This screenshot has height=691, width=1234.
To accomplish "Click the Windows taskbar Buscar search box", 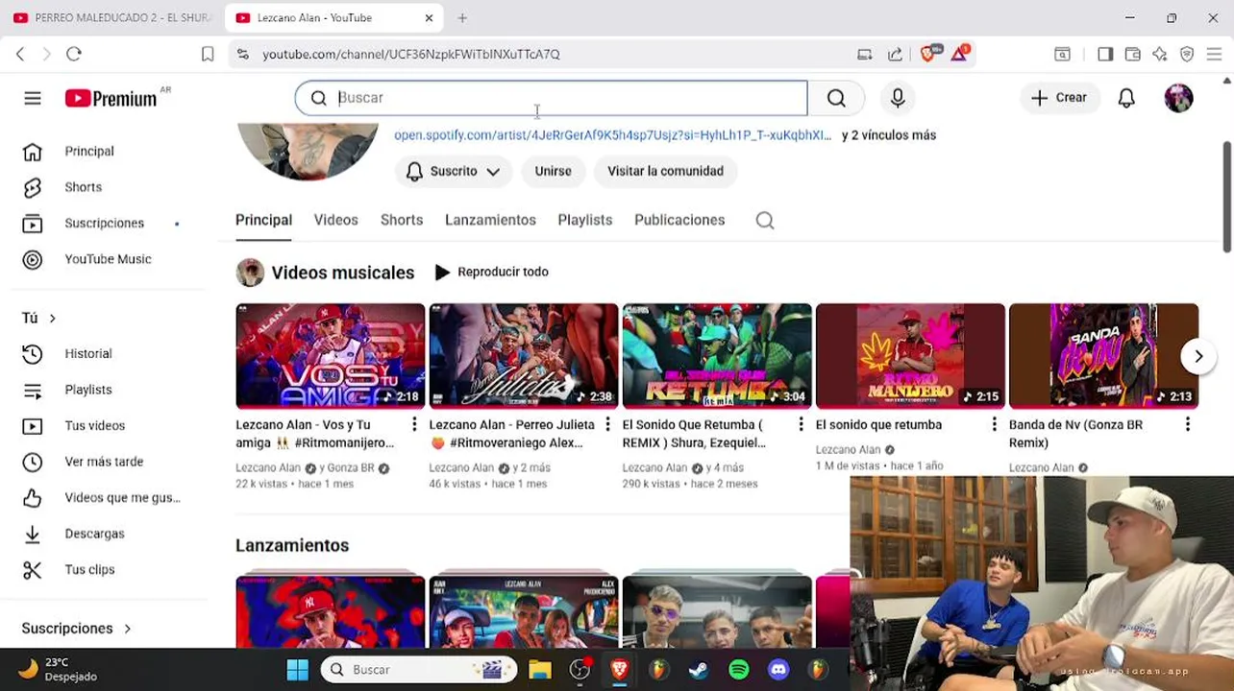I will tap(419, 670).
